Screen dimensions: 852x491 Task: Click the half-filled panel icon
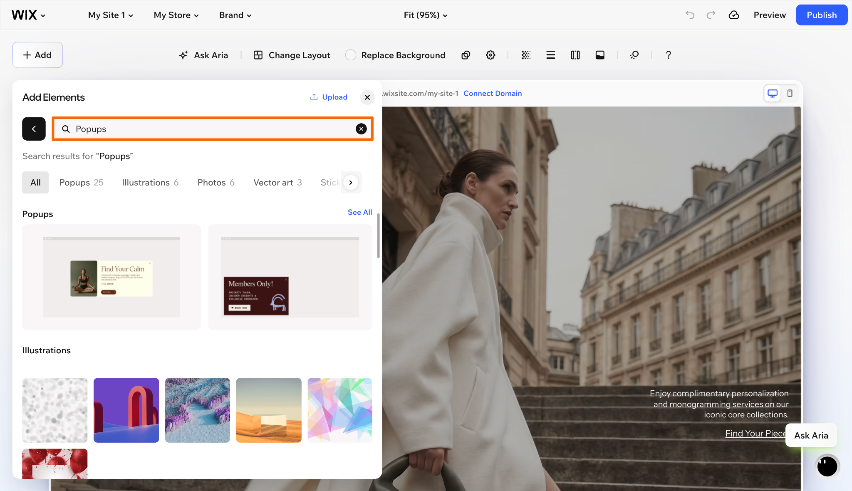[600, 55]
